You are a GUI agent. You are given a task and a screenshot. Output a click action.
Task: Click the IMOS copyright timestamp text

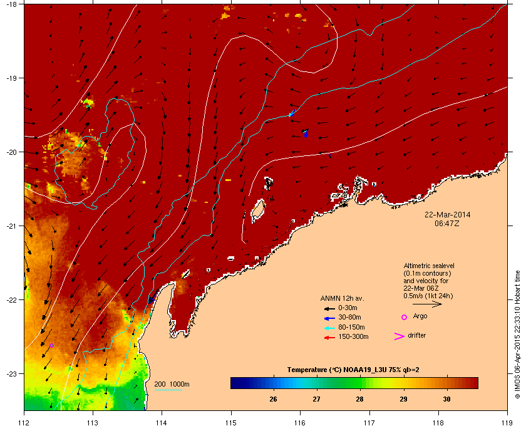[517, 335]
